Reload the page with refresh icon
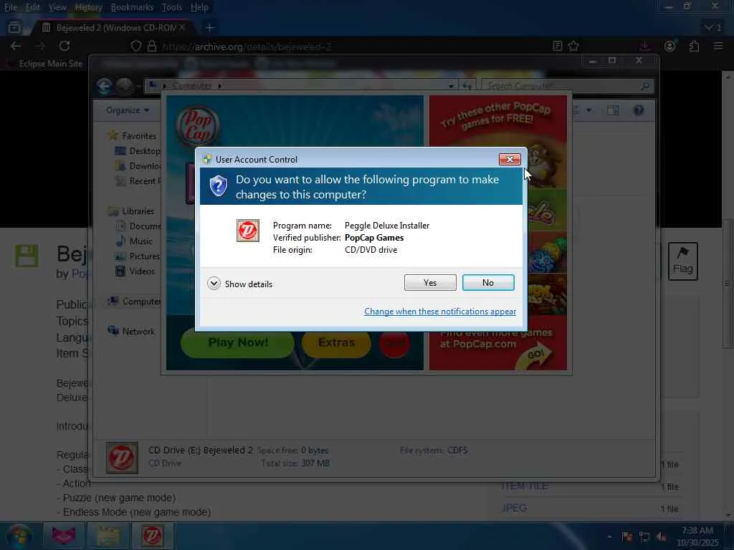Image resolution: width=734 pixels, height=550 pixels. tap(65, 46)
